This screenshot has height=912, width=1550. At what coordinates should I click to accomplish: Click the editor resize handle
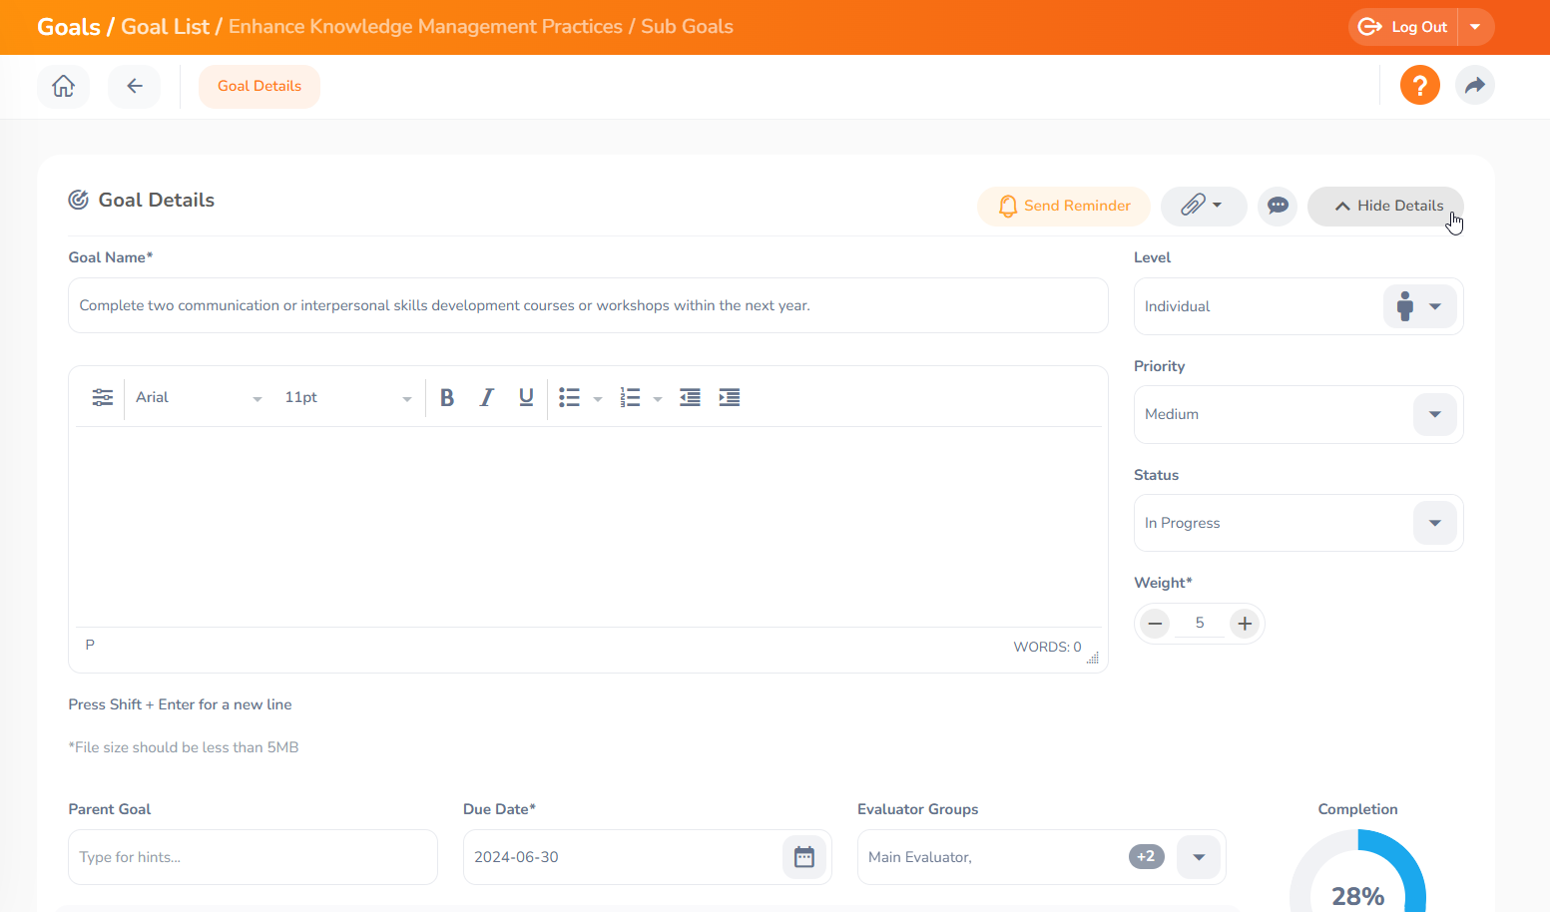[1093, 658]
